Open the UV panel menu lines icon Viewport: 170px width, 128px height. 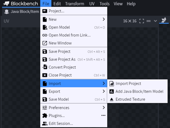pos(148,21)
